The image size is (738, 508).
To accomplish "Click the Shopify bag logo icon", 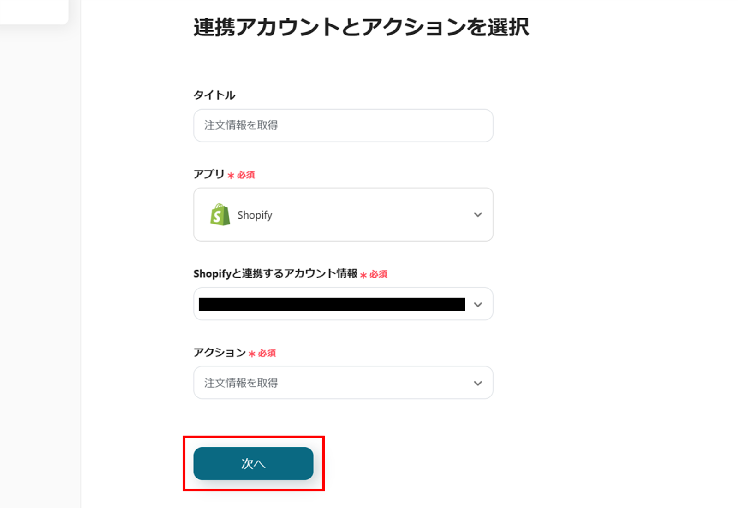I will tap(220, 215).
